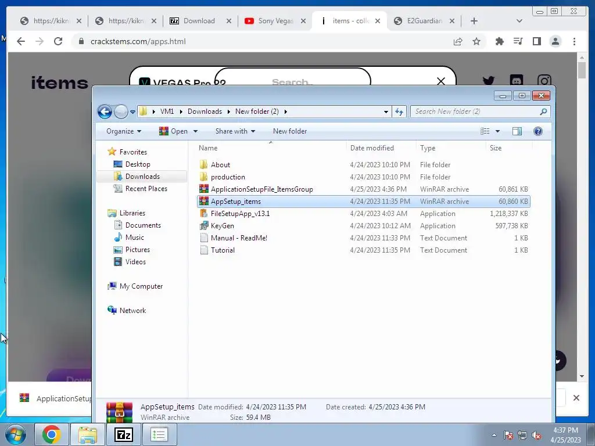595x446 pixels.
Task: Refresh the New folder (2) view
Action: tap(399, 111)
